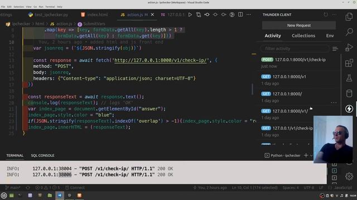Image resolution: width=357 pixels, height=200 pixels.
Task: Click the New Request button
Action: coord(299,26)
